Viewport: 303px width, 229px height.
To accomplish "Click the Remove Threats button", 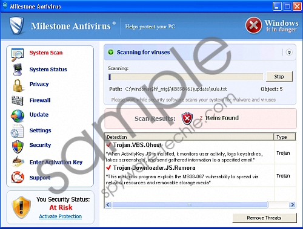I will [264, 218].
